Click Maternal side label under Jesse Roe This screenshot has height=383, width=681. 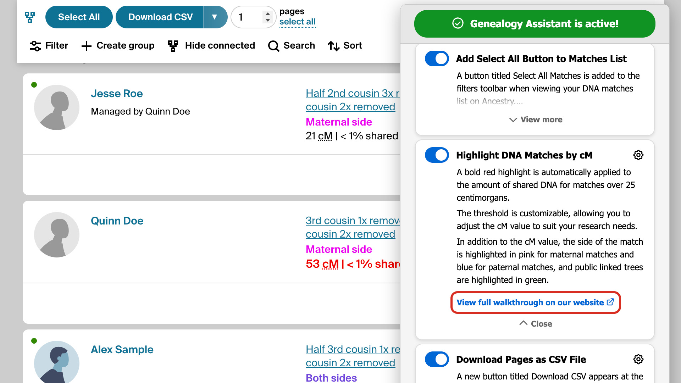click(339, 122)
